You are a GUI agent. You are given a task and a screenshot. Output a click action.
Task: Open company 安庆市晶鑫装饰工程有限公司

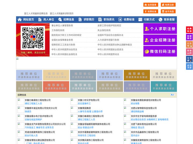point(145,132)
